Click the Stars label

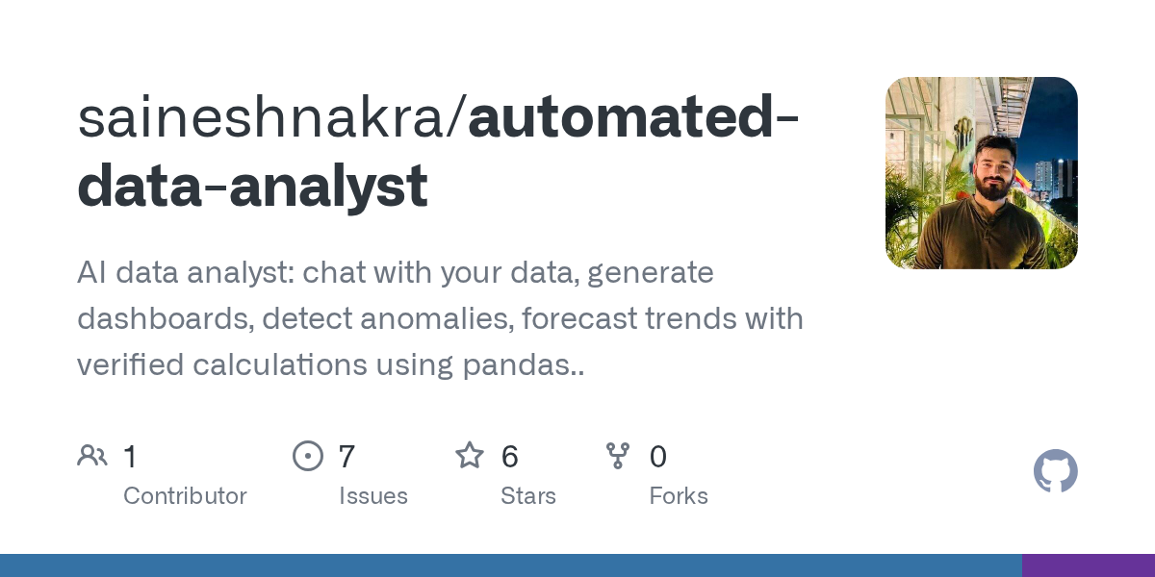tap(528, 496)
